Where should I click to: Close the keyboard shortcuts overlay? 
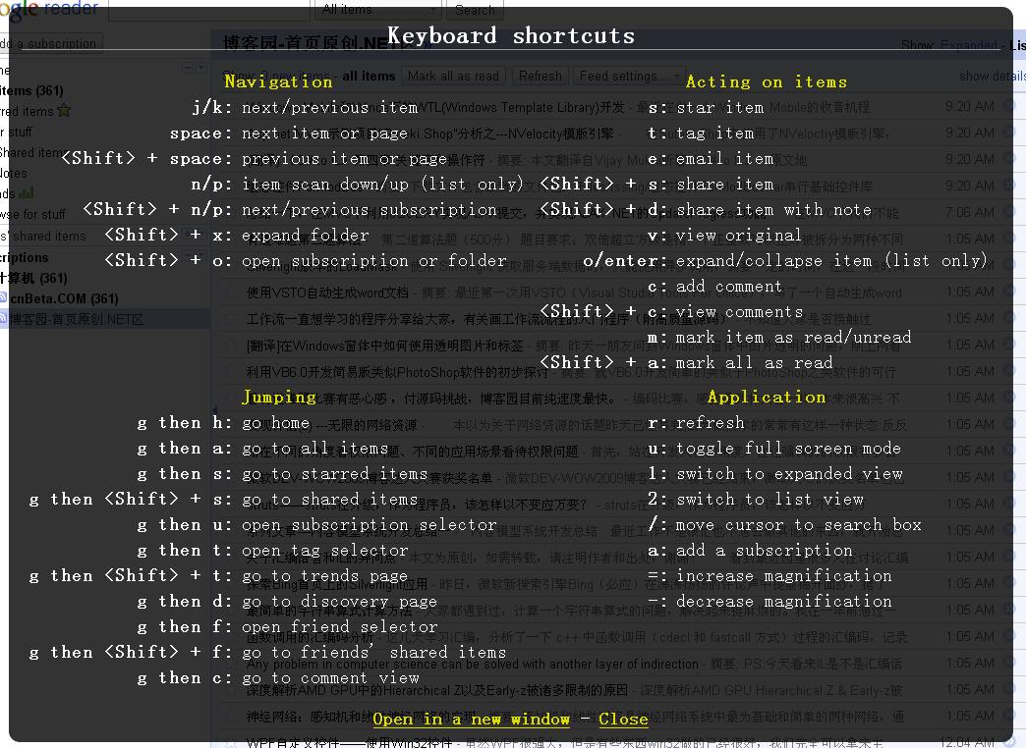[x=623, y=720]
